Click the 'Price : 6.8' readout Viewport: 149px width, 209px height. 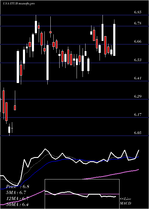[18, 187]
